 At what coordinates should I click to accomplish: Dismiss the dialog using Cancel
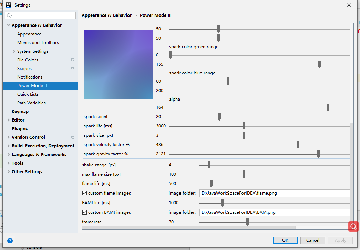click(312, 240)
